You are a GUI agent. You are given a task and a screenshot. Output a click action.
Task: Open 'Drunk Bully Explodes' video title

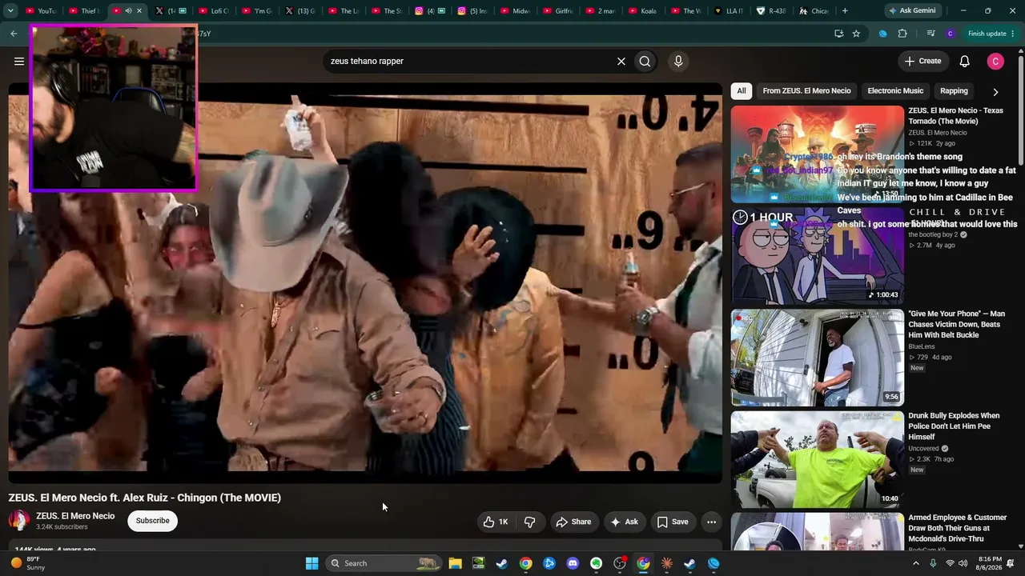[954, 426]
